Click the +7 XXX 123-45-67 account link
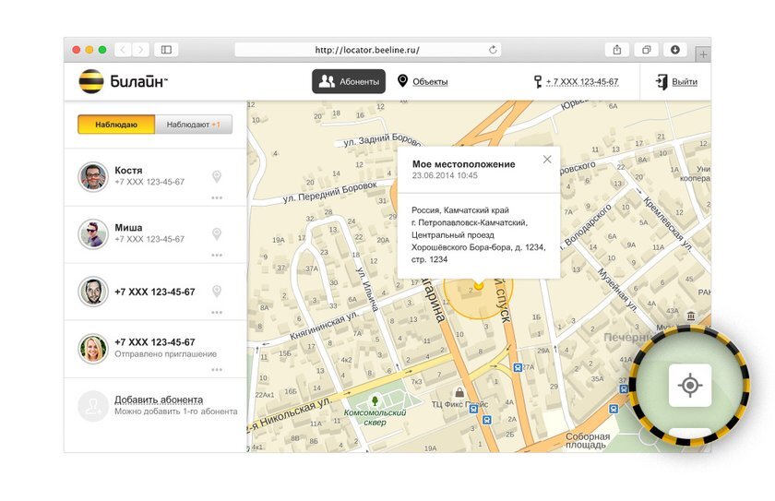This screenshot has height=501, width=775. (x=582, y=81)
